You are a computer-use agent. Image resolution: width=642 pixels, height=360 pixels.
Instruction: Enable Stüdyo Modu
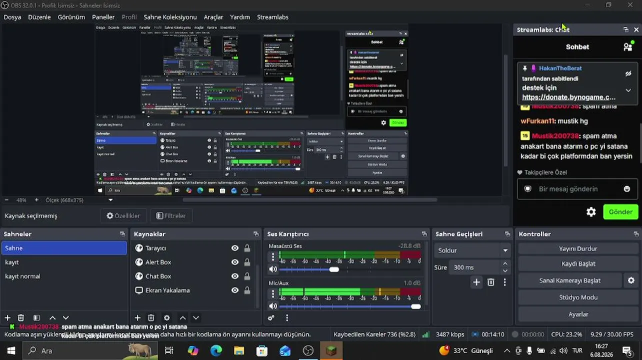click(x=578, y=297)
